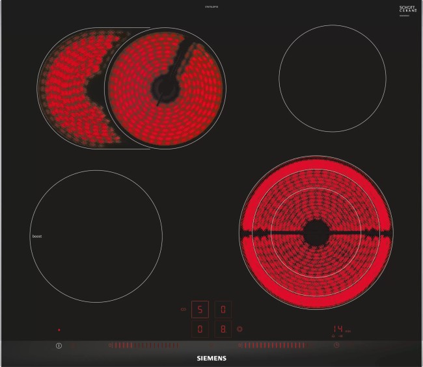The height and width of the screenshot is (367, 423).
Task: Select bottom-right zone showing level 8
Action: coord(223,329)
